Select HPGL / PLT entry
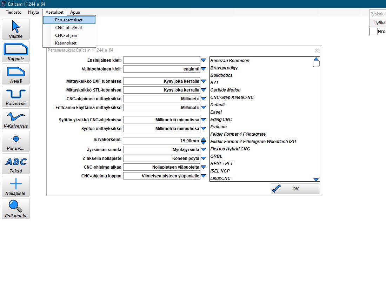 [221, 164]
